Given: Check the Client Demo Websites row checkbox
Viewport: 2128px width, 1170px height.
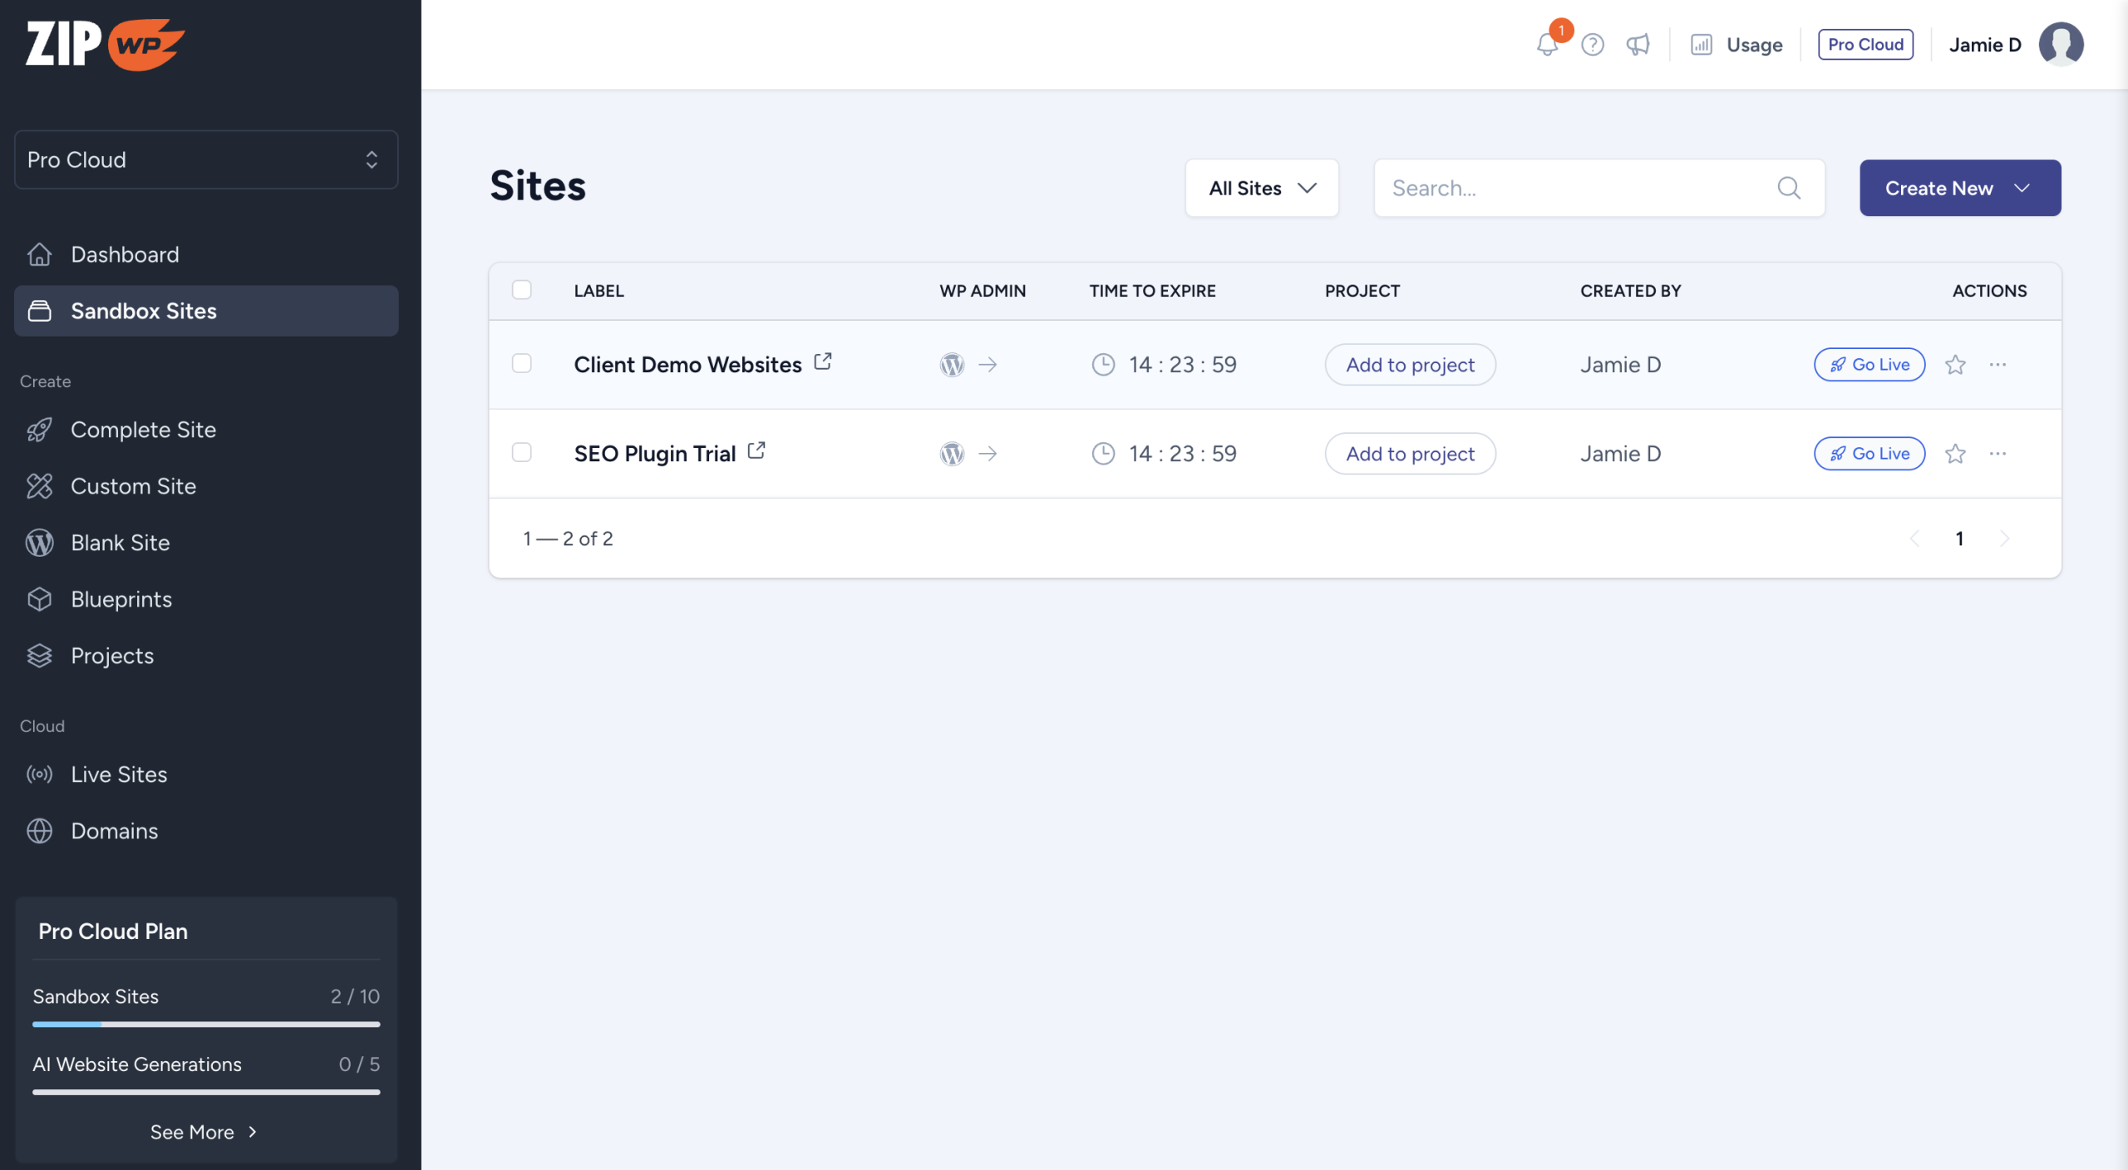Looking at the screenshot, I should pos(522,364).
